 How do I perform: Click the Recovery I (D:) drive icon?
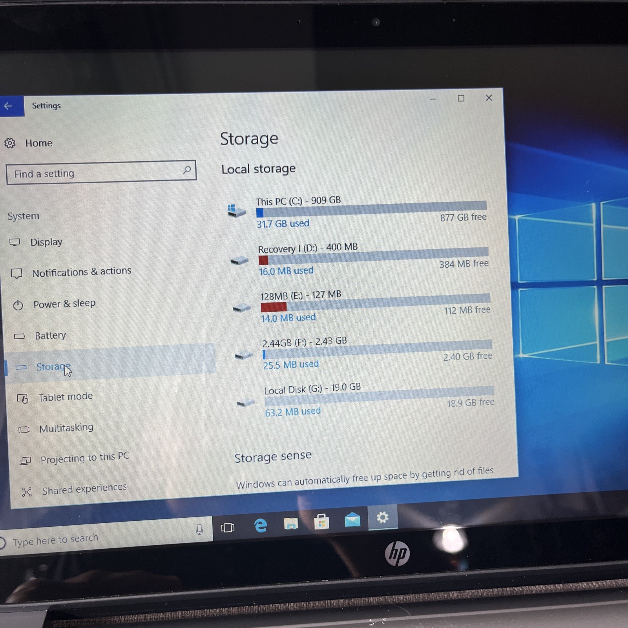[x=239, y=260]
